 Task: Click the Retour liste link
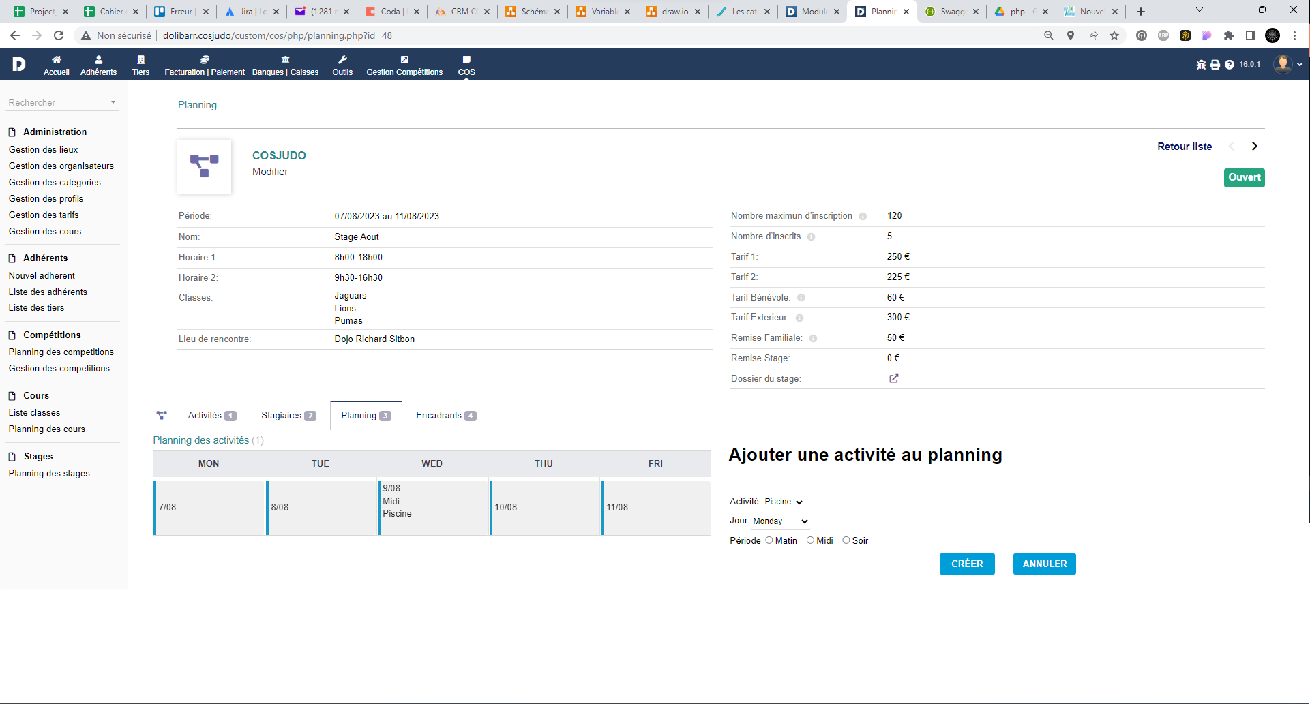pyautogui.click(x=1185, y=147)
